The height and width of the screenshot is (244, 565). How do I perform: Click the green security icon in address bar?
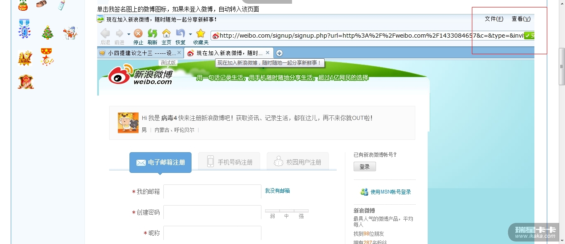point(529,36)
